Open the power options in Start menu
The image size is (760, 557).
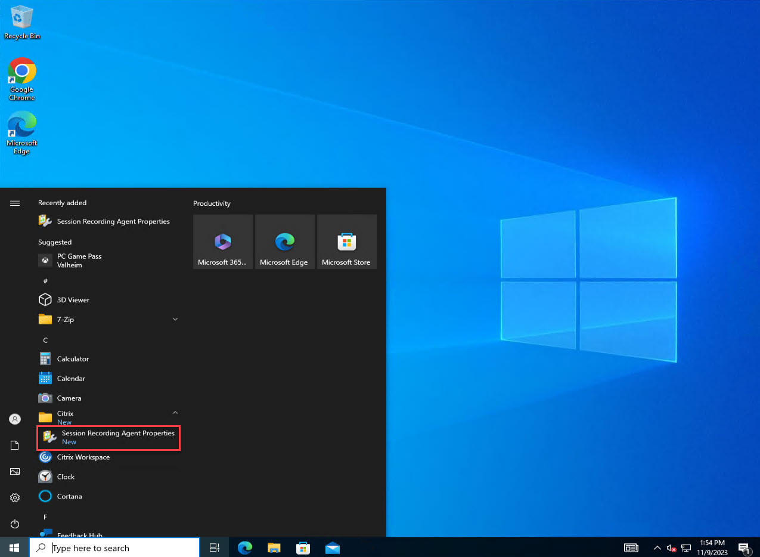click(14, 524)
